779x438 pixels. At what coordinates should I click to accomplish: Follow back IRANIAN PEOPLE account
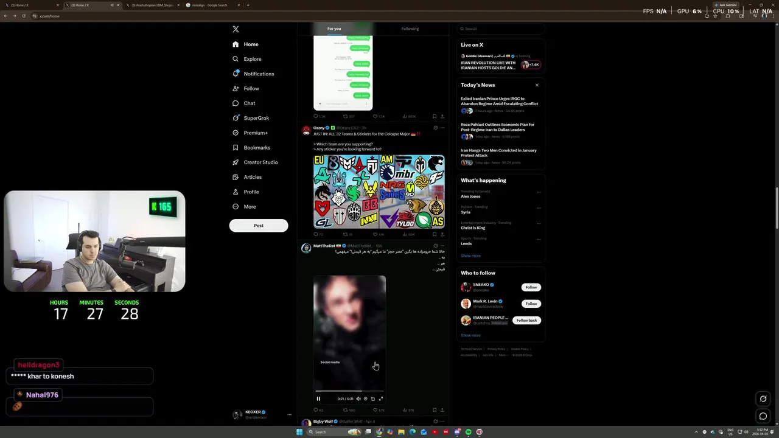coord(526,320)
